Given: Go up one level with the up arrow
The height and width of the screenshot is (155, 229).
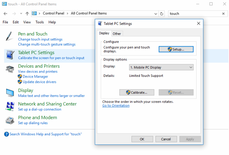Looking at the screenshot, I should (x=27, y=14).
